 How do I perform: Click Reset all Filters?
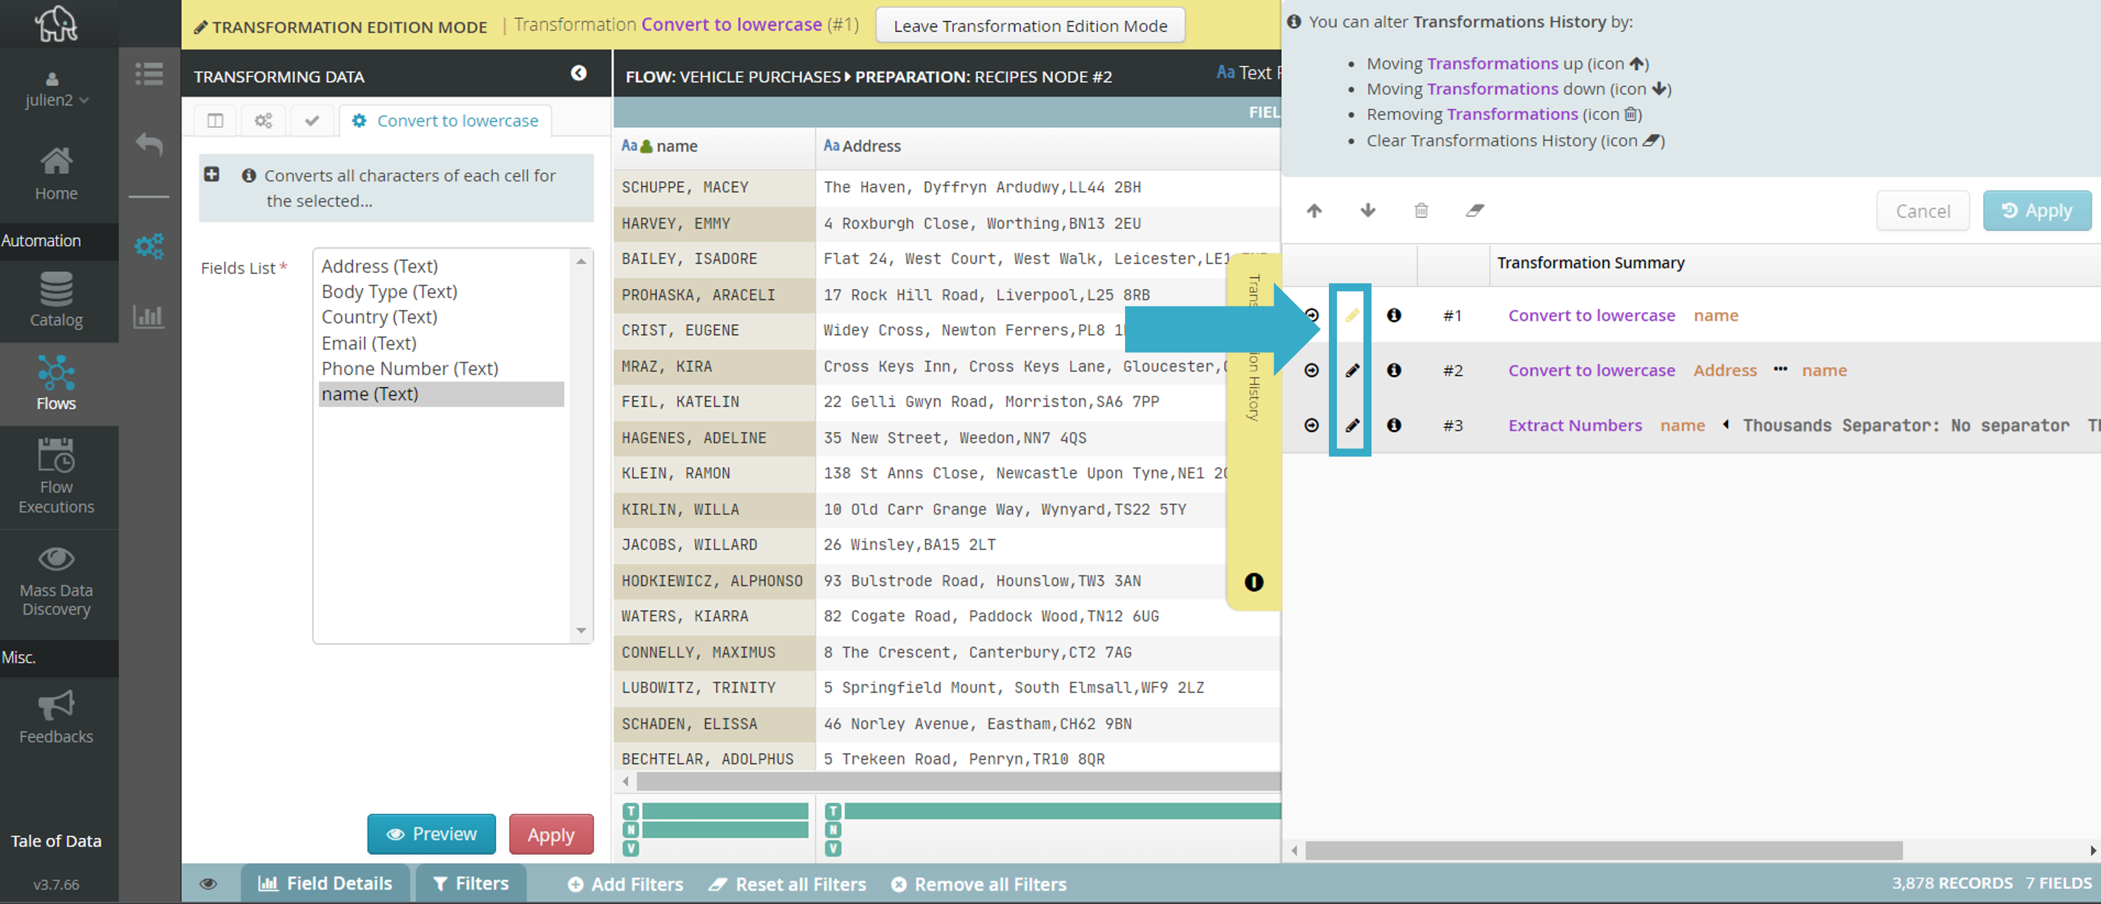[x=787, y=884]
